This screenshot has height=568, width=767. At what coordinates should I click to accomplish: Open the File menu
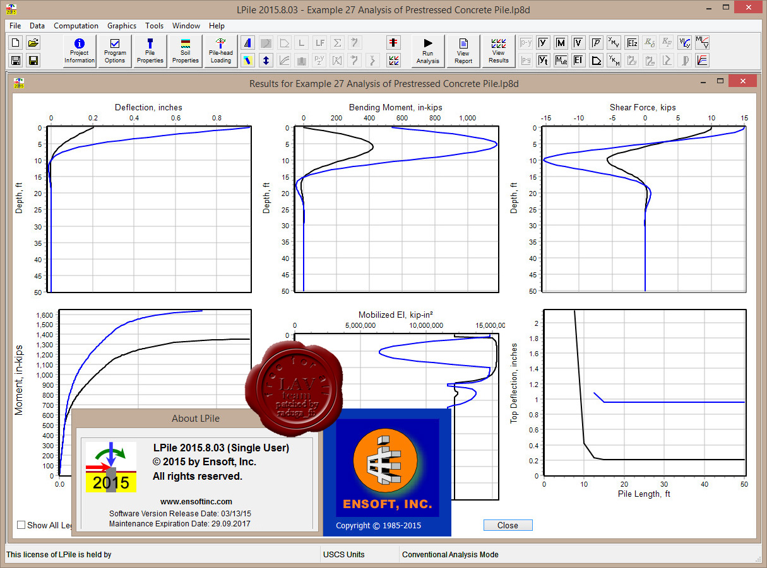[x=15, y=26]
